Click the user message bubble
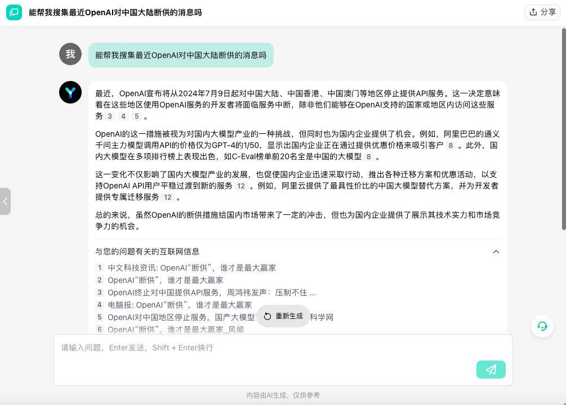 (x=181, y=55)
